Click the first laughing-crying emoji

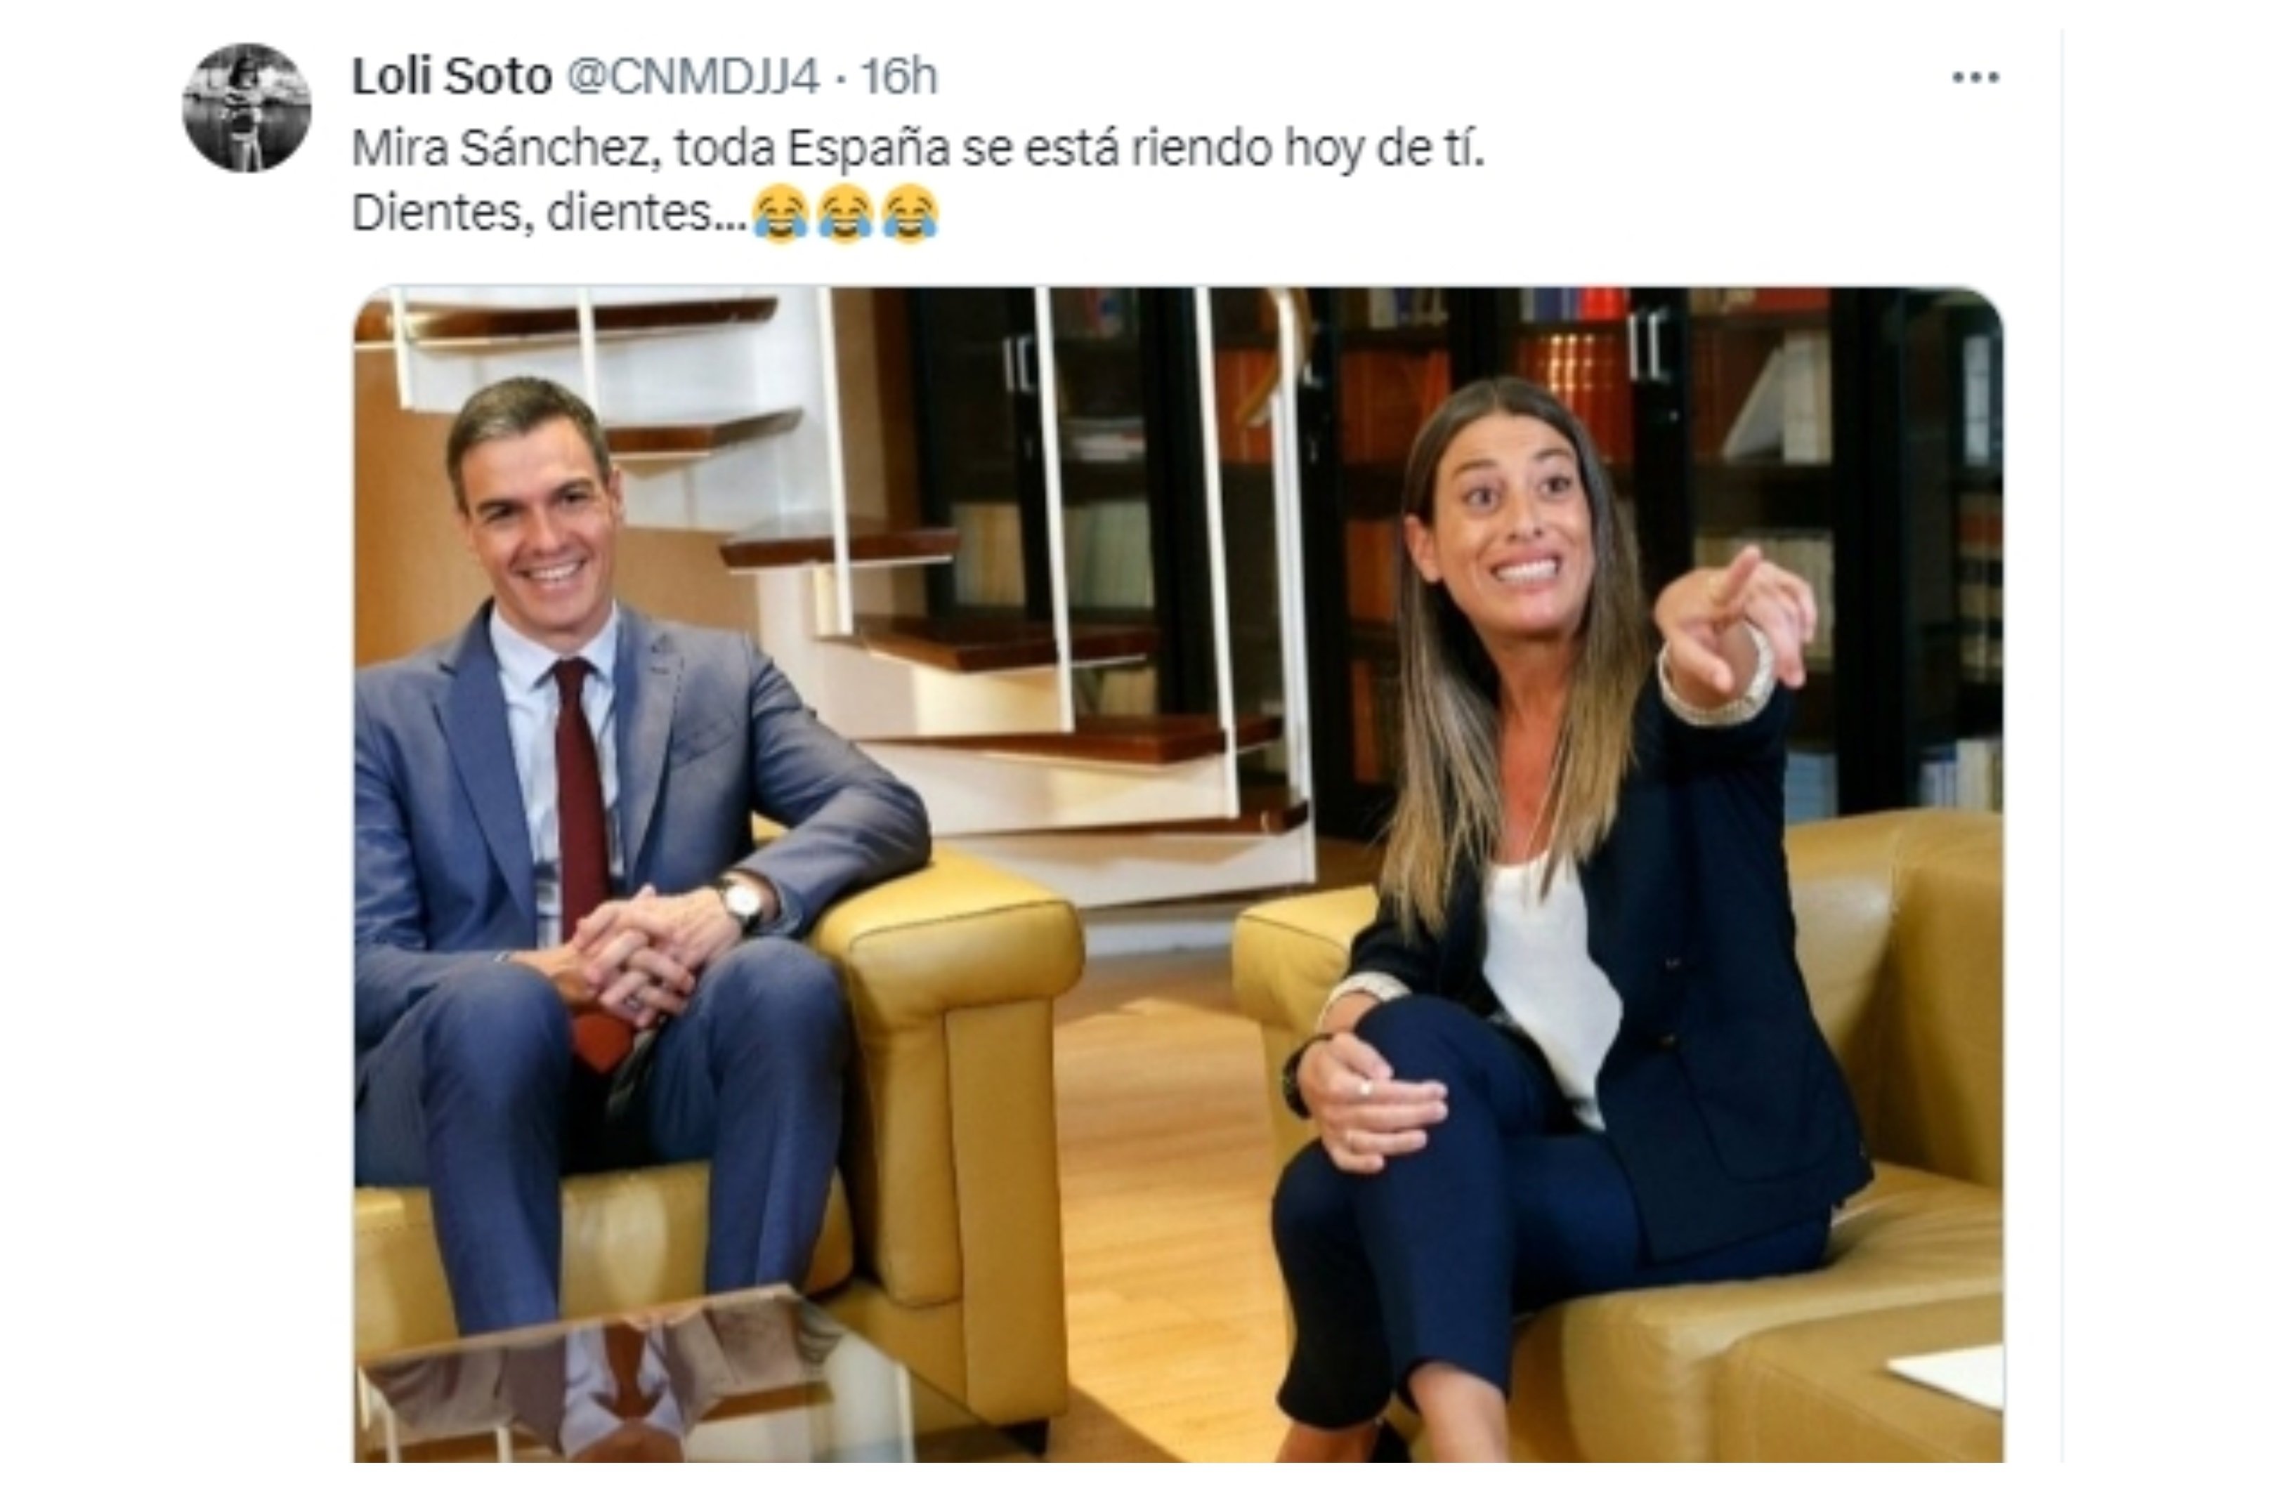[780, 214]
